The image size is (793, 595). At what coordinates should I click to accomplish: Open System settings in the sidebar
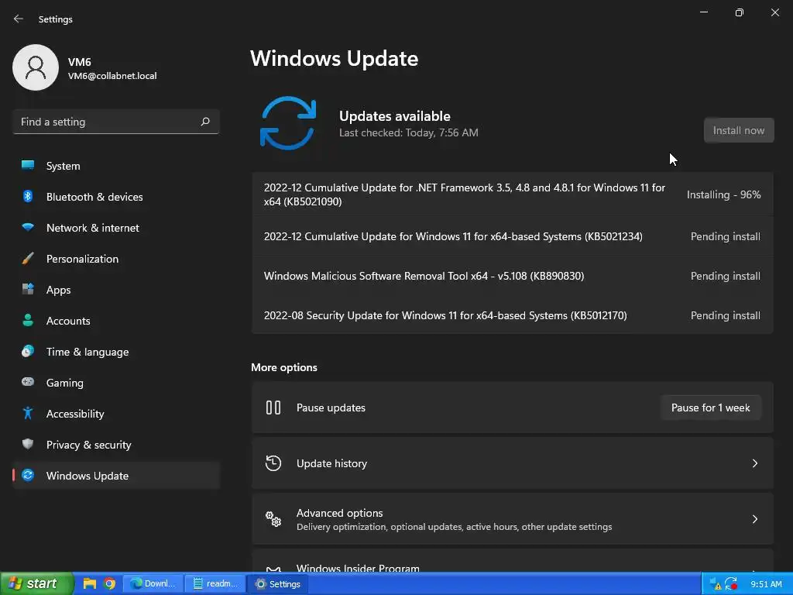116,166
